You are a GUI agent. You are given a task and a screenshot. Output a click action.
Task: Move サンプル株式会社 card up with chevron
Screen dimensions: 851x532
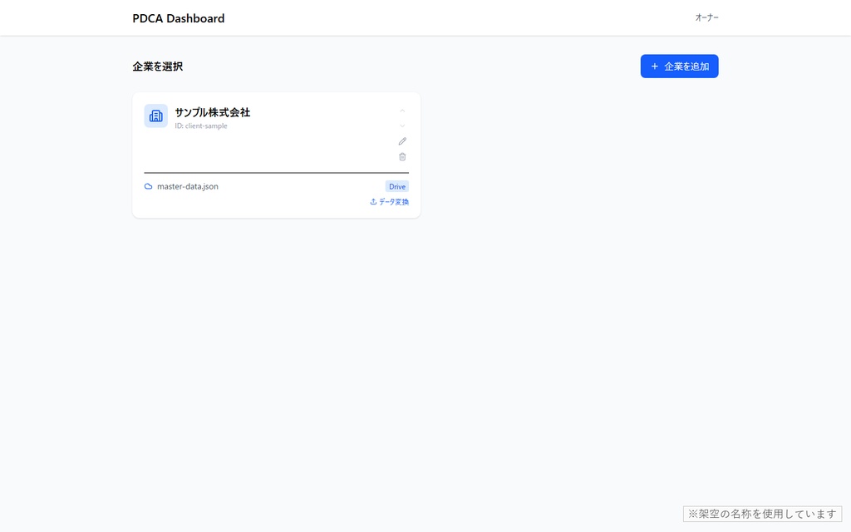[402, 111]
